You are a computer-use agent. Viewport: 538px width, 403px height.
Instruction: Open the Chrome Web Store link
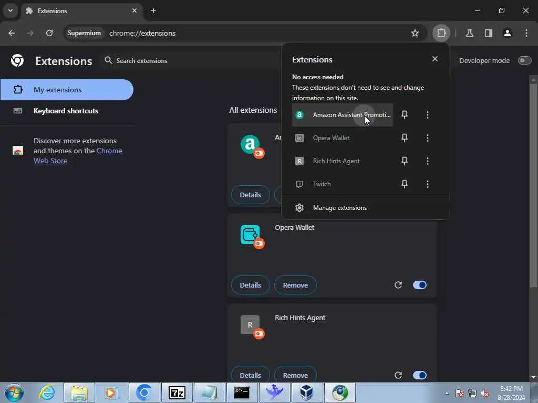tap(78, 155)
